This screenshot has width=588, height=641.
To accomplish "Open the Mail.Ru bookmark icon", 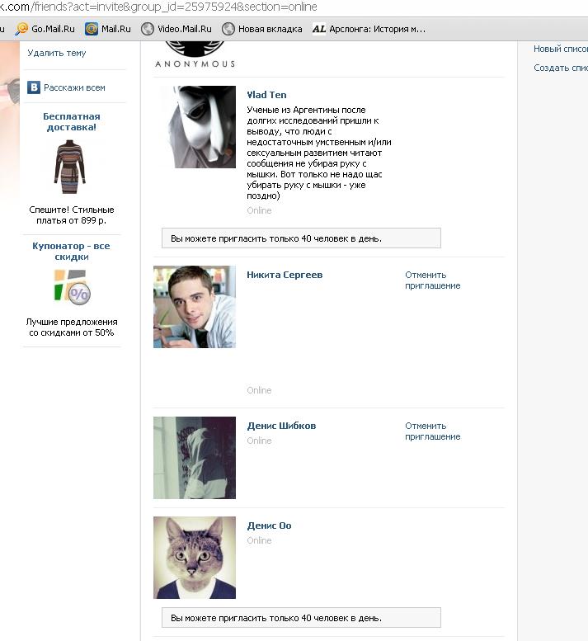I will pyautogui.click(x=92, y=29).
